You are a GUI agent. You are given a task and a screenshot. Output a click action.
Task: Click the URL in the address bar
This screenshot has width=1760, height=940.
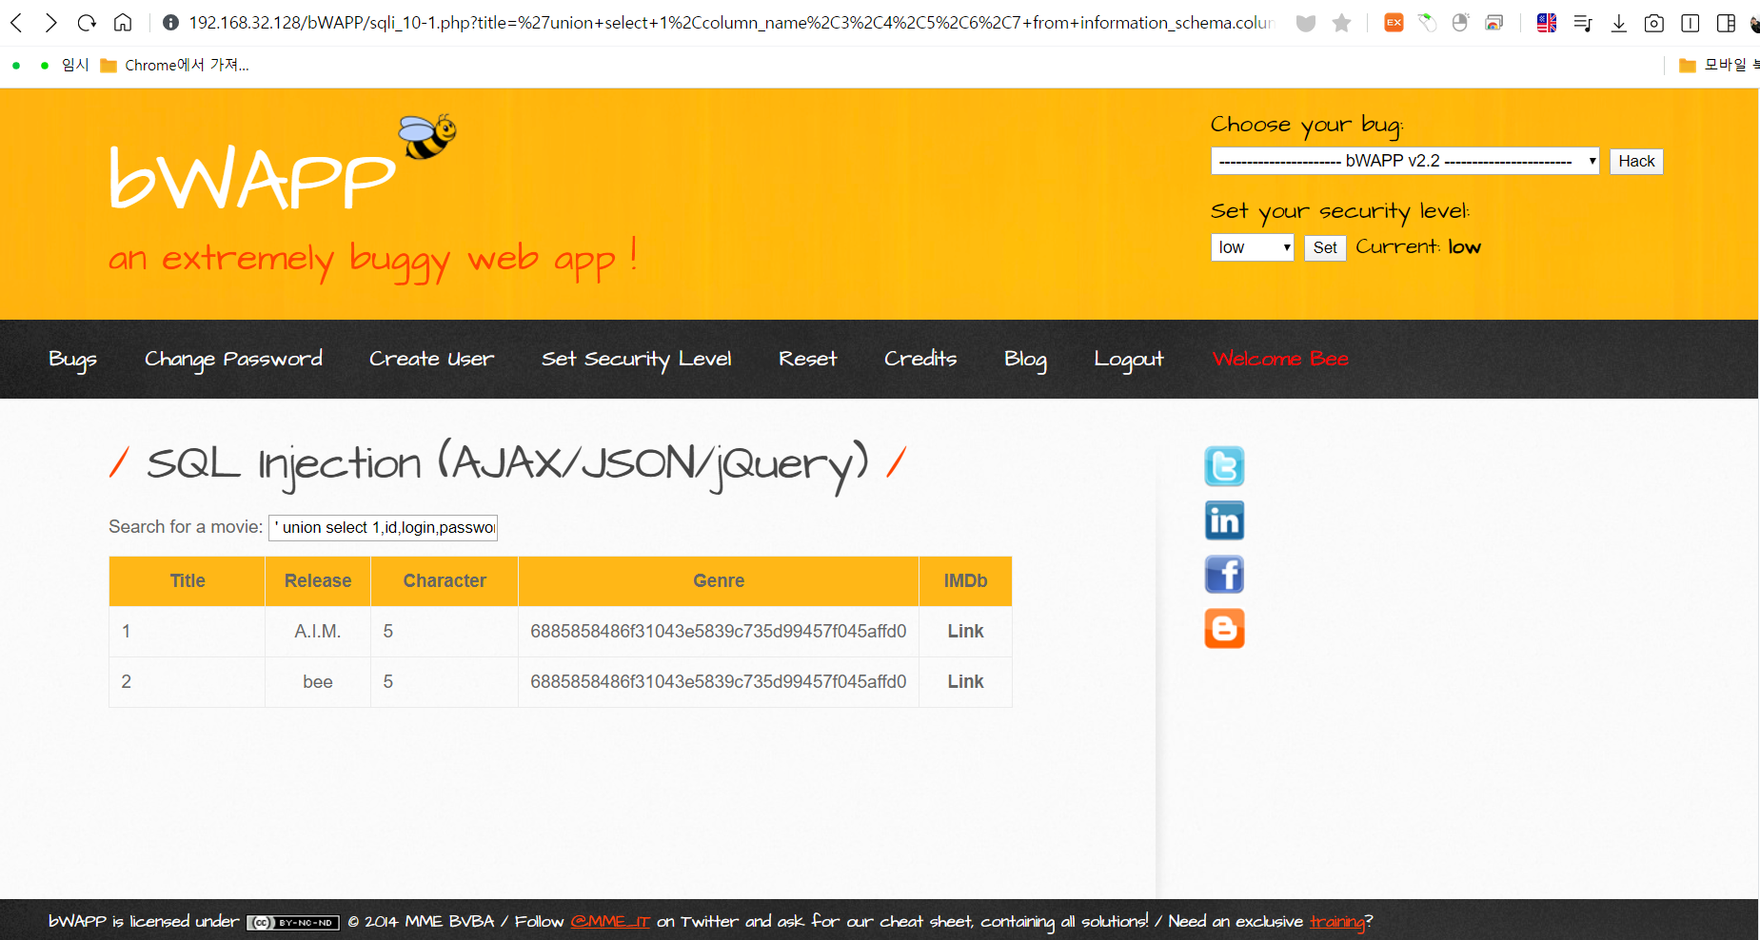(731, 23)
